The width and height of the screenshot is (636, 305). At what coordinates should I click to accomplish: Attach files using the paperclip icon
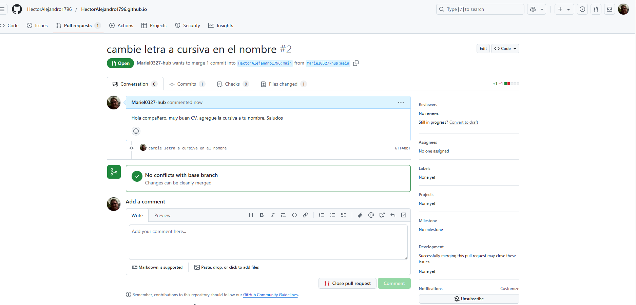pyautogui.click(x=360, y=215)
